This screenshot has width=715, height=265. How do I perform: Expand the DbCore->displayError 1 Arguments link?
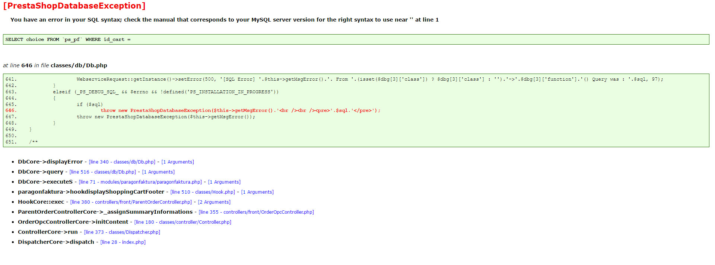pos(178,162)
